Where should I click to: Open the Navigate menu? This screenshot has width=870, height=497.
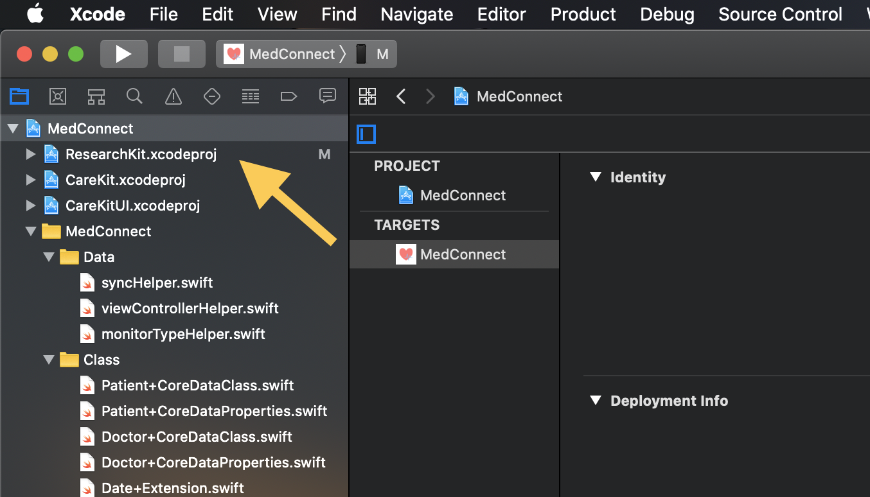pyautogui.click(x=417, y=14)
